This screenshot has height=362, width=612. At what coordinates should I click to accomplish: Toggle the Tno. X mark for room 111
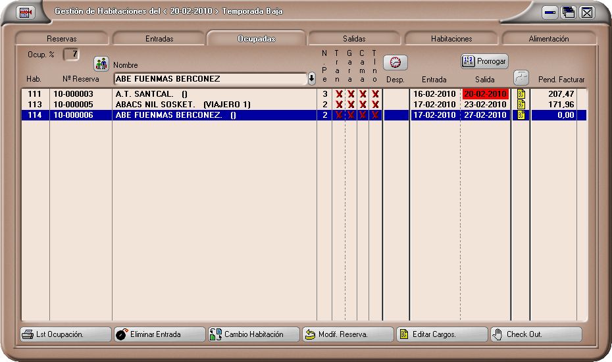[375, 94]
